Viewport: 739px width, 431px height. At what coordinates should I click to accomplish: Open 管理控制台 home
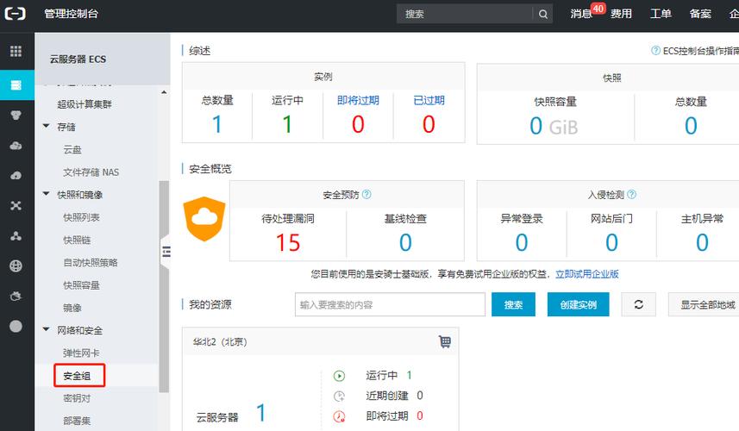[x=72, y=14]
